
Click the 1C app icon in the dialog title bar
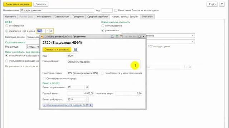pos(42,37)
